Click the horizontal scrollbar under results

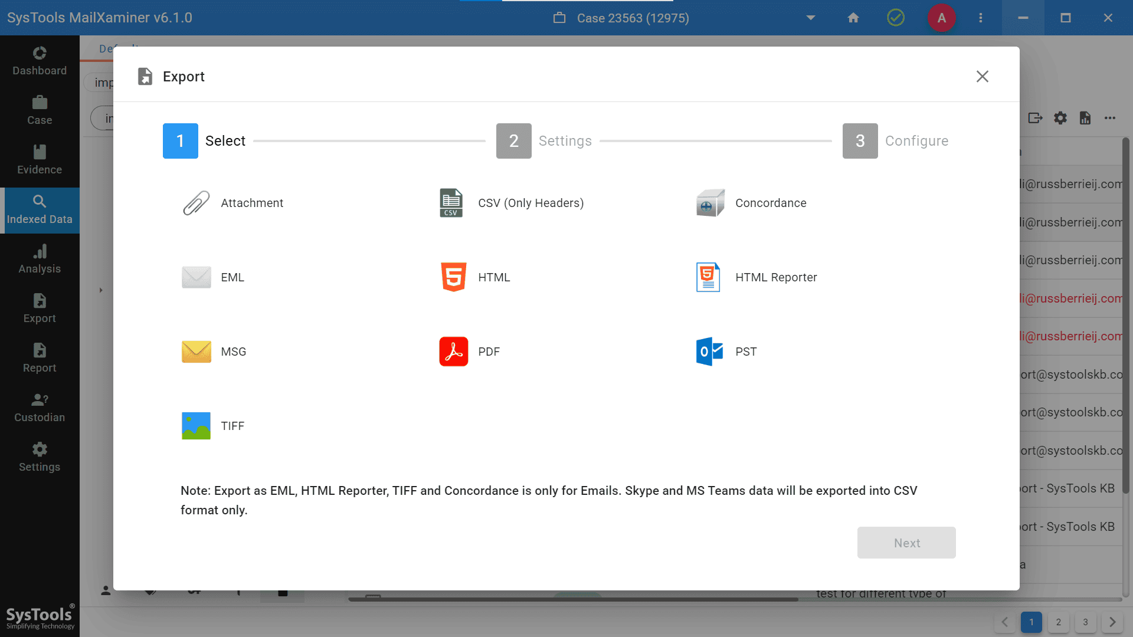(573, 599)
